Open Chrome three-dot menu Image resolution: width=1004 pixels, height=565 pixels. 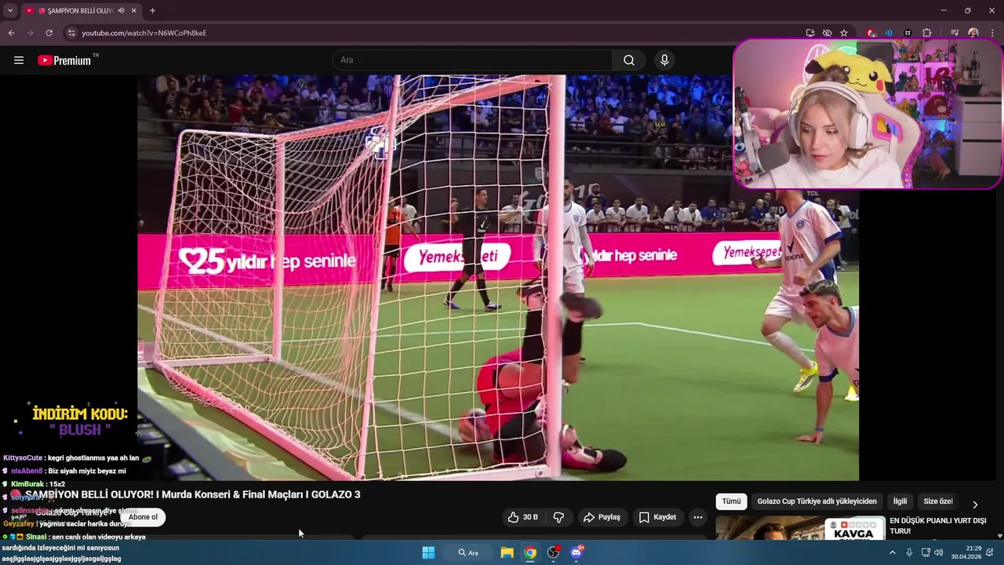point(993,33)
